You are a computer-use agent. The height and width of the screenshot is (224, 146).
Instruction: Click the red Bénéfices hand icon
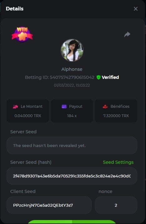pyautogui.click(x=105, y=107)
